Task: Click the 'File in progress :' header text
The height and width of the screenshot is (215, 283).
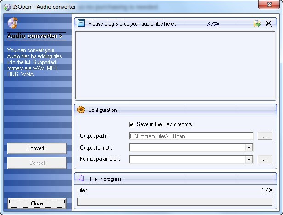Action: [x=107, y=179]
